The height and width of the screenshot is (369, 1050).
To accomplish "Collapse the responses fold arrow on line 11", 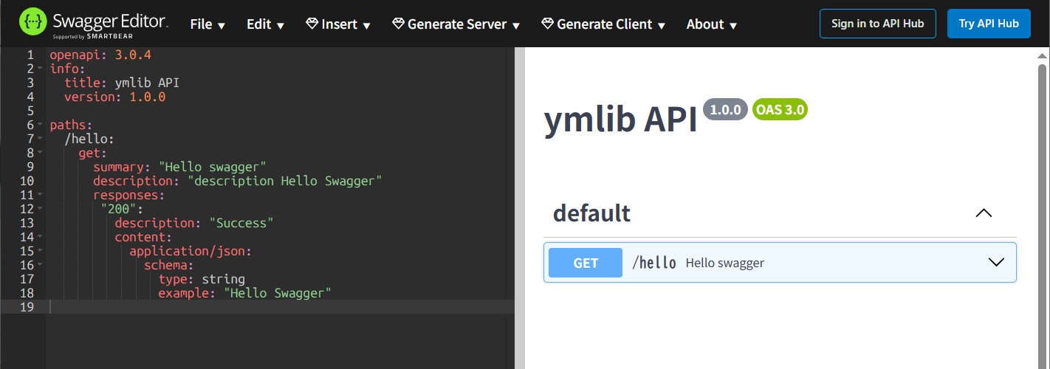I will coord(40,195).
